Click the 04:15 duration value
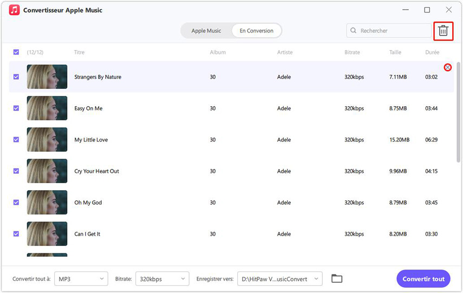The height and width of the screenshot is (293, 463). click(432, 171)
